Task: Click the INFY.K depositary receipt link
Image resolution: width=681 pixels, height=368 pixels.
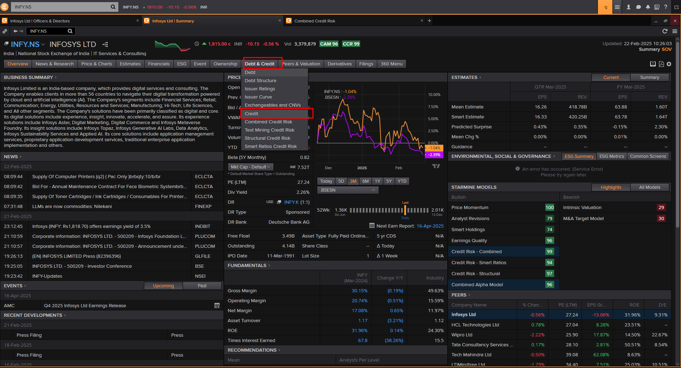Action: (x=291, y=202)
